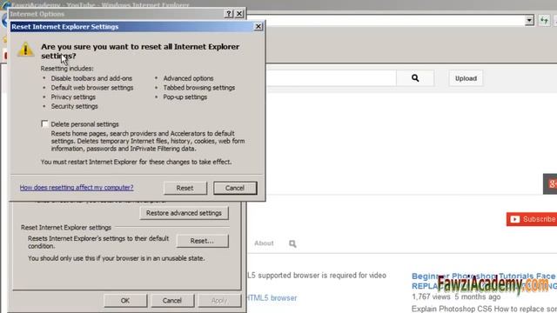This screenshot has height=313, width=557.
Task: Click OK in Internet Options dialog
Action: click(x=125, y=301)
